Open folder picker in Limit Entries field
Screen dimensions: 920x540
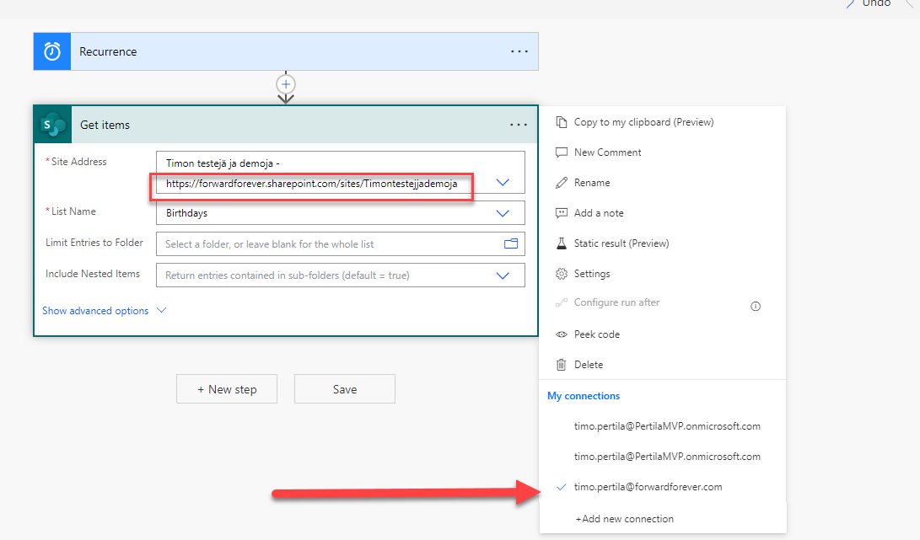click(510, 244)
